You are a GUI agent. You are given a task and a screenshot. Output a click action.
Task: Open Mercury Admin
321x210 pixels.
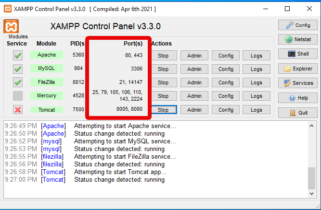(x=194, y=96)
